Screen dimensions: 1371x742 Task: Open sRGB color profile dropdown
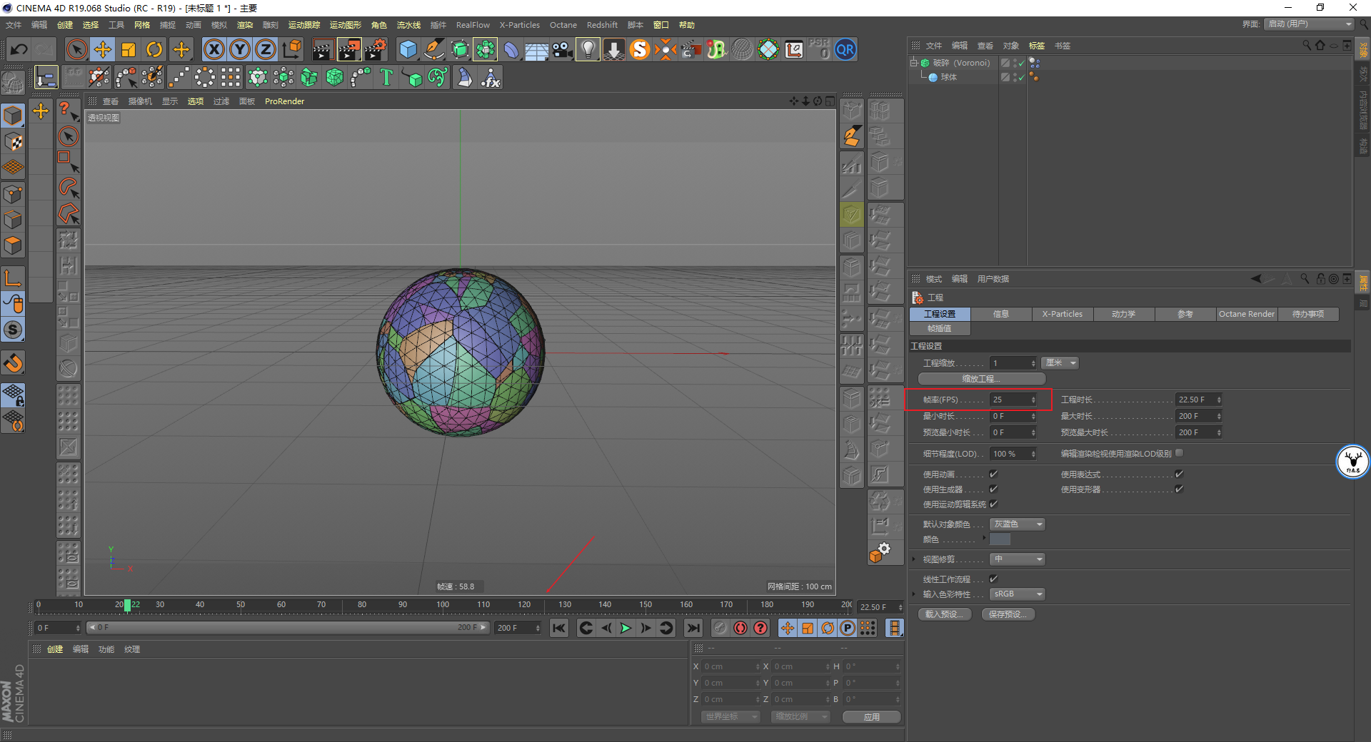coord(1018,594)
